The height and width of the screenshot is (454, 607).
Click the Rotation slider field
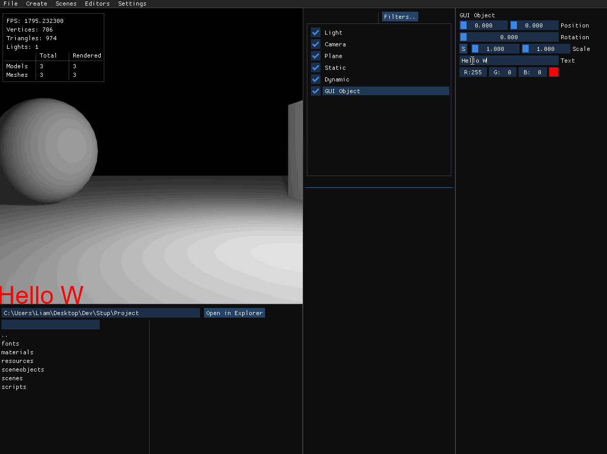click(509, 37)
